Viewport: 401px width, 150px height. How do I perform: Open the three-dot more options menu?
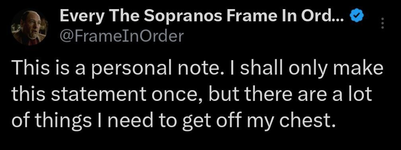coord(383,23)
